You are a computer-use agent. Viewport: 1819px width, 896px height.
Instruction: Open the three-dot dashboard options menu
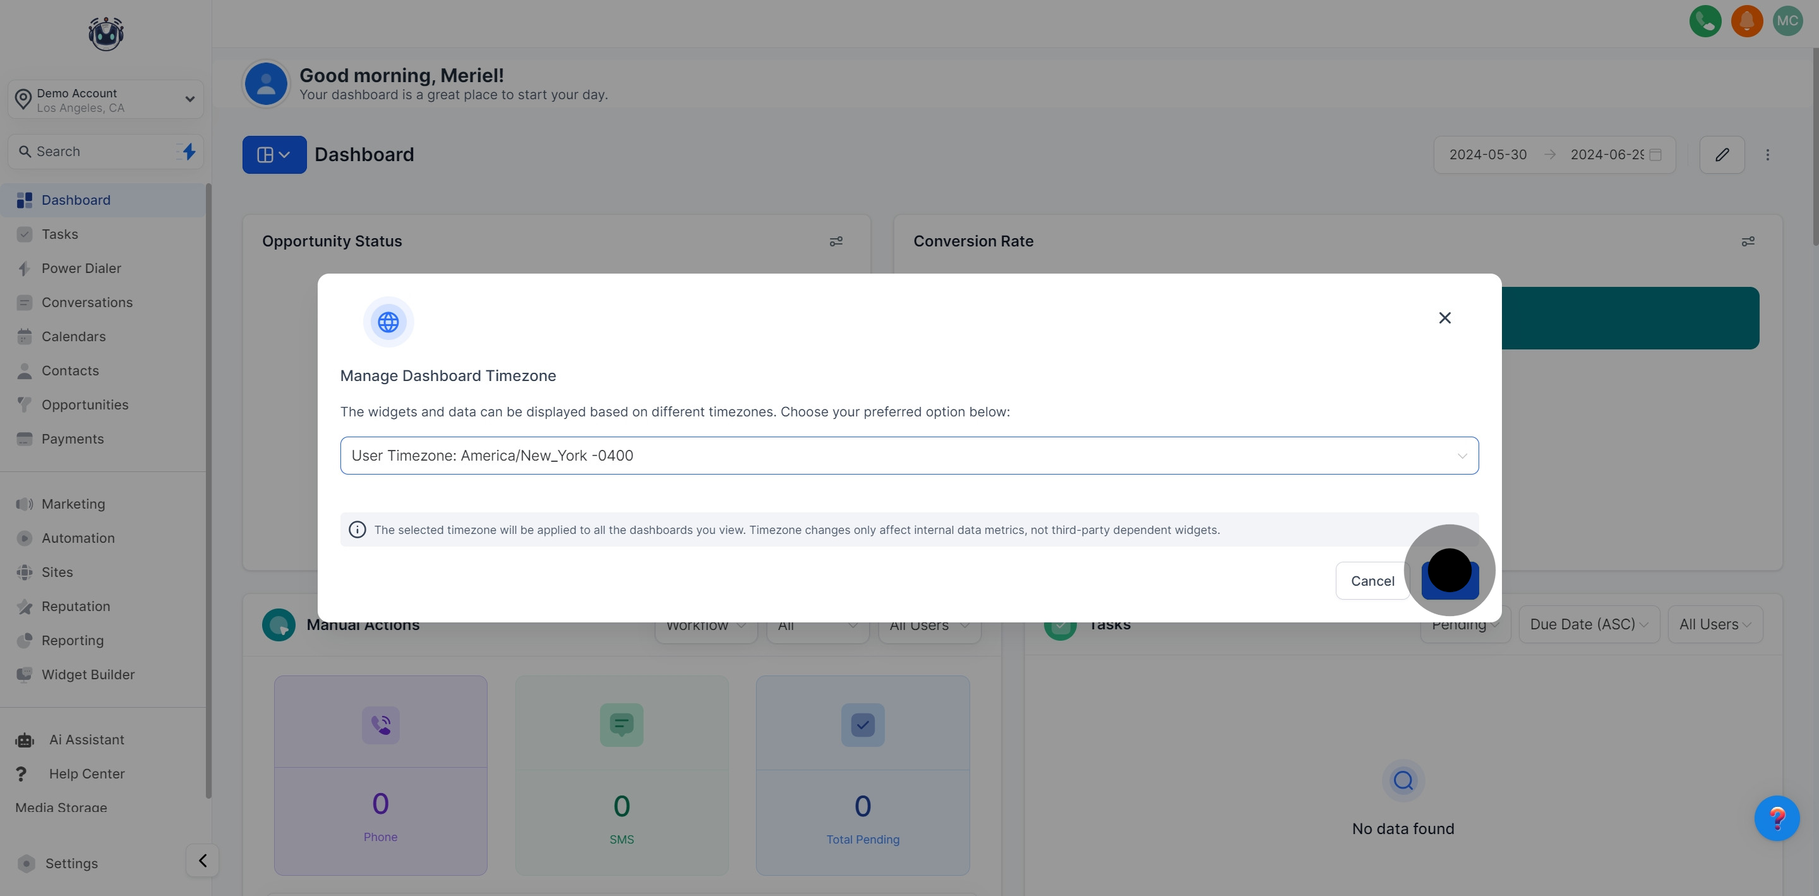1767,155
